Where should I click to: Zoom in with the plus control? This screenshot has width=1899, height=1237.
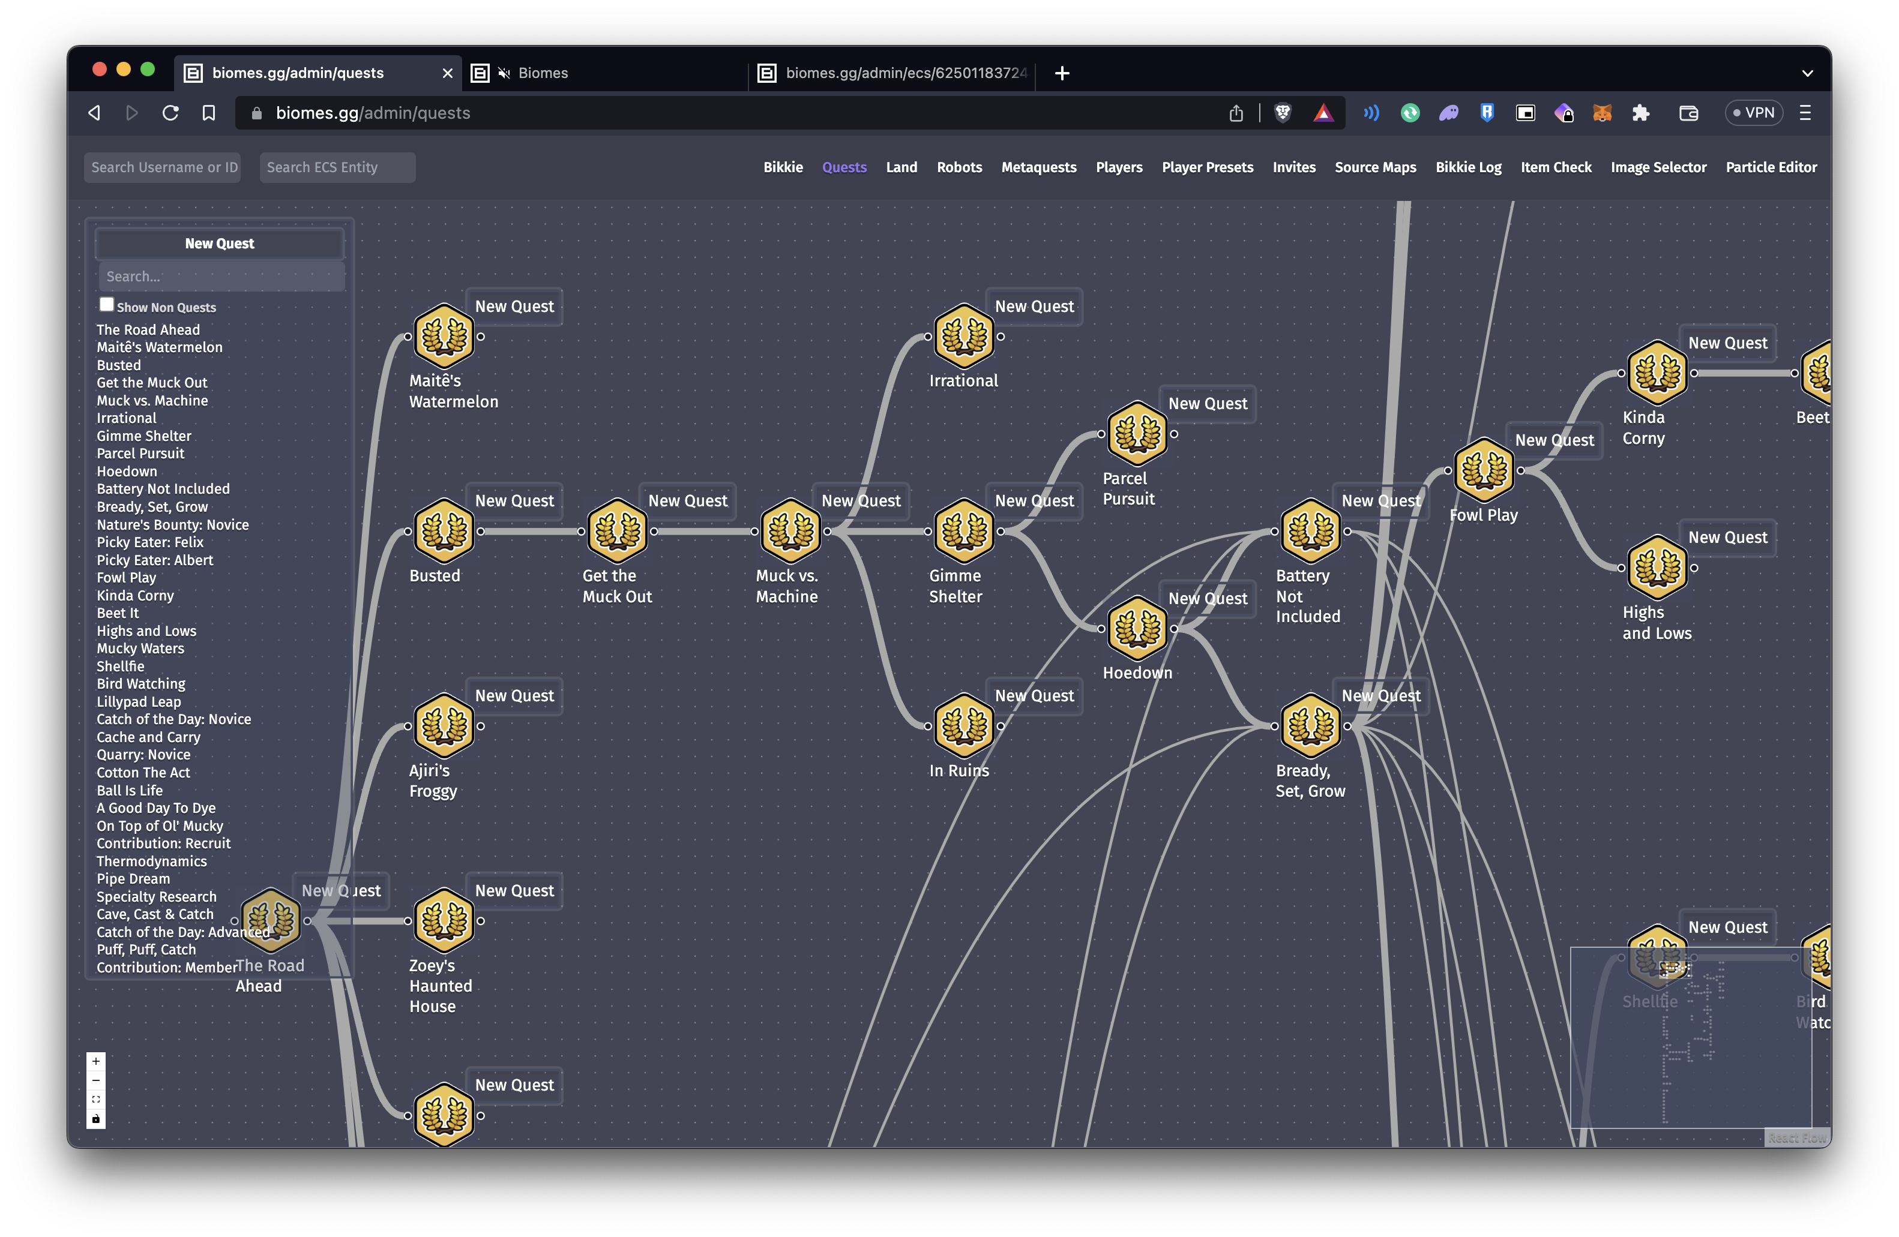96,1061
